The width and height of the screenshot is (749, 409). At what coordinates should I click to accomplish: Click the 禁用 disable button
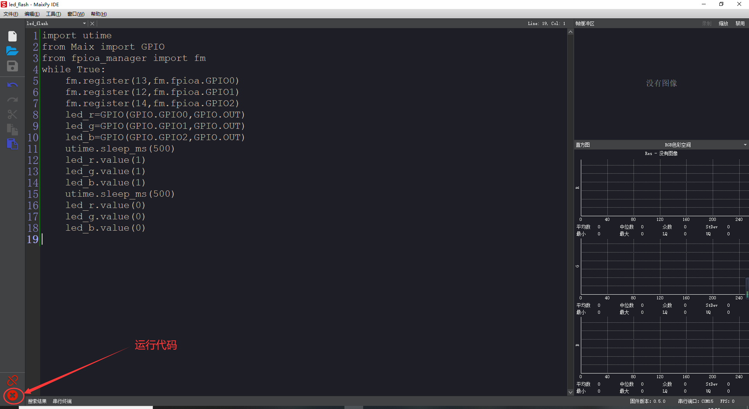[x=740, y=23]
